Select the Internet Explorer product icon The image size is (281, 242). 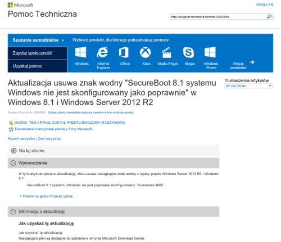(x=102, y=52)
